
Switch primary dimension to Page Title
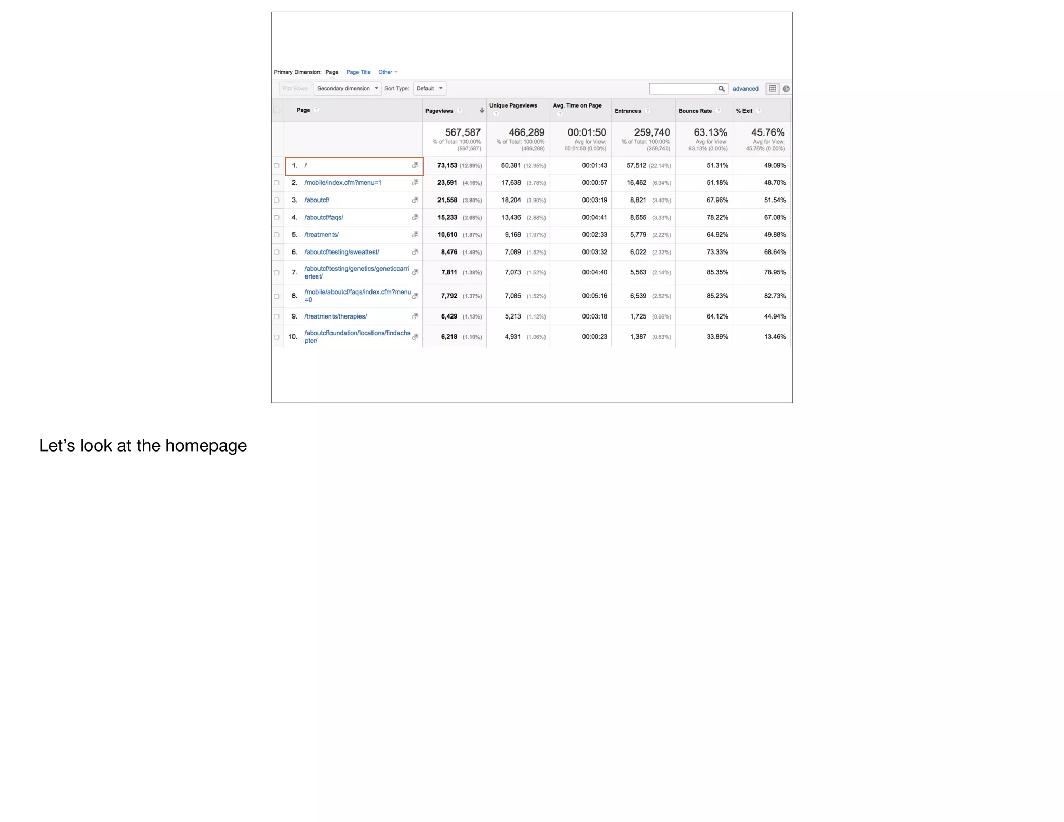tap(358, 72)
